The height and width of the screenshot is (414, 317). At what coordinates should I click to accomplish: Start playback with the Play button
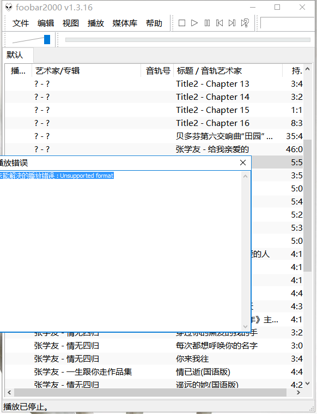[x=194, y=23]
